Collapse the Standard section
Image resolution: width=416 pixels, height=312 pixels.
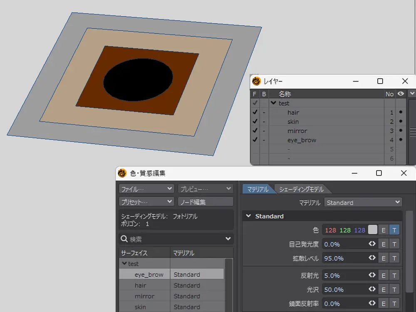tap(249, 216)
